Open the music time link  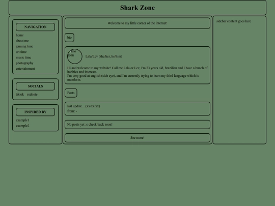[23, 57]
